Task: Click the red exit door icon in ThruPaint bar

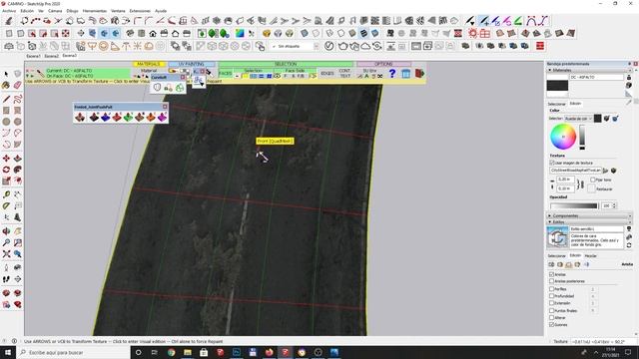Action: click(419, 73)
